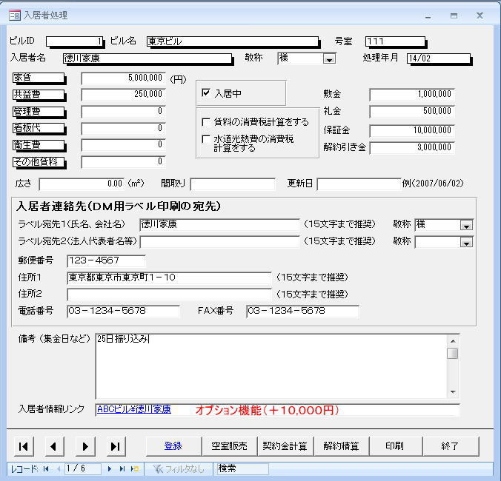Click the form icon in title bar
This screenshot has width=501, height=481.
(x=15, y=16)
